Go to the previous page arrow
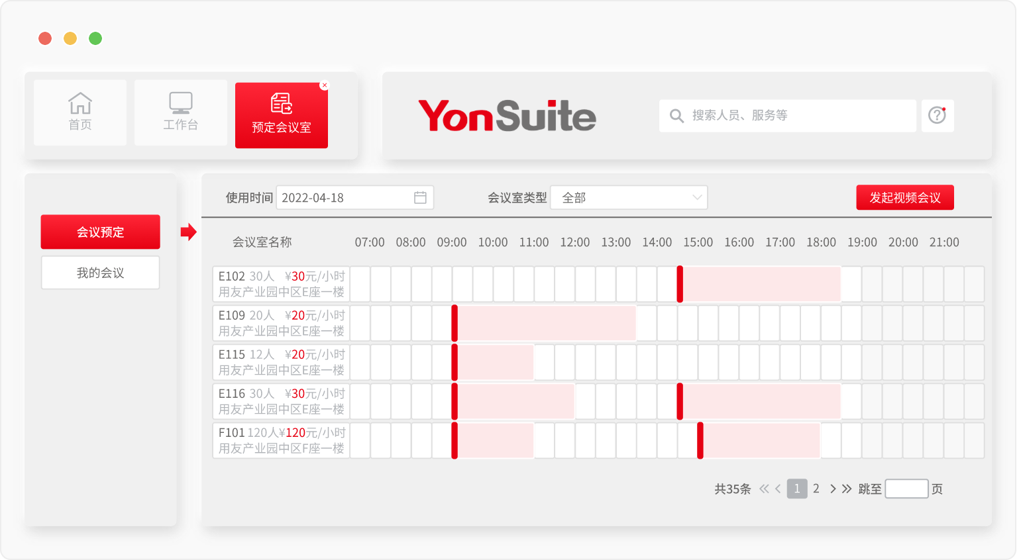The height and width of the screenshot is (560, 1021). click(778, 489)
